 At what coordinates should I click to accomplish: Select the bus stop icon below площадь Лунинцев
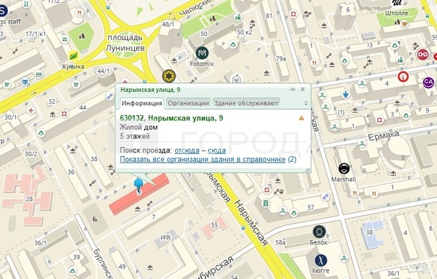[145, 82]
